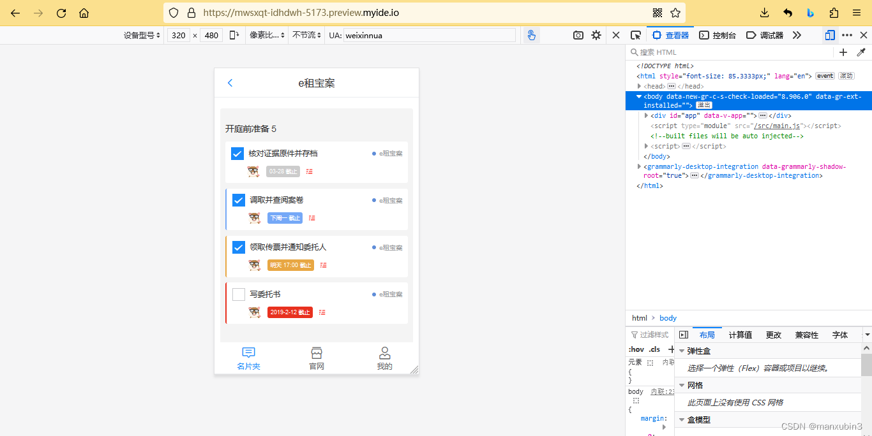
Task: Toggle touch simulation hand icon
Action: coord(531,35)
